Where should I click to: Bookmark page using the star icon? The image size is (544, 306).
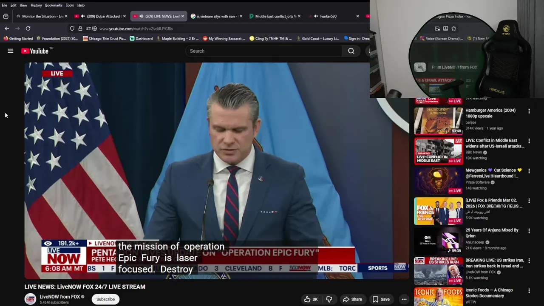pyautogui.click(x=454, y=28)
